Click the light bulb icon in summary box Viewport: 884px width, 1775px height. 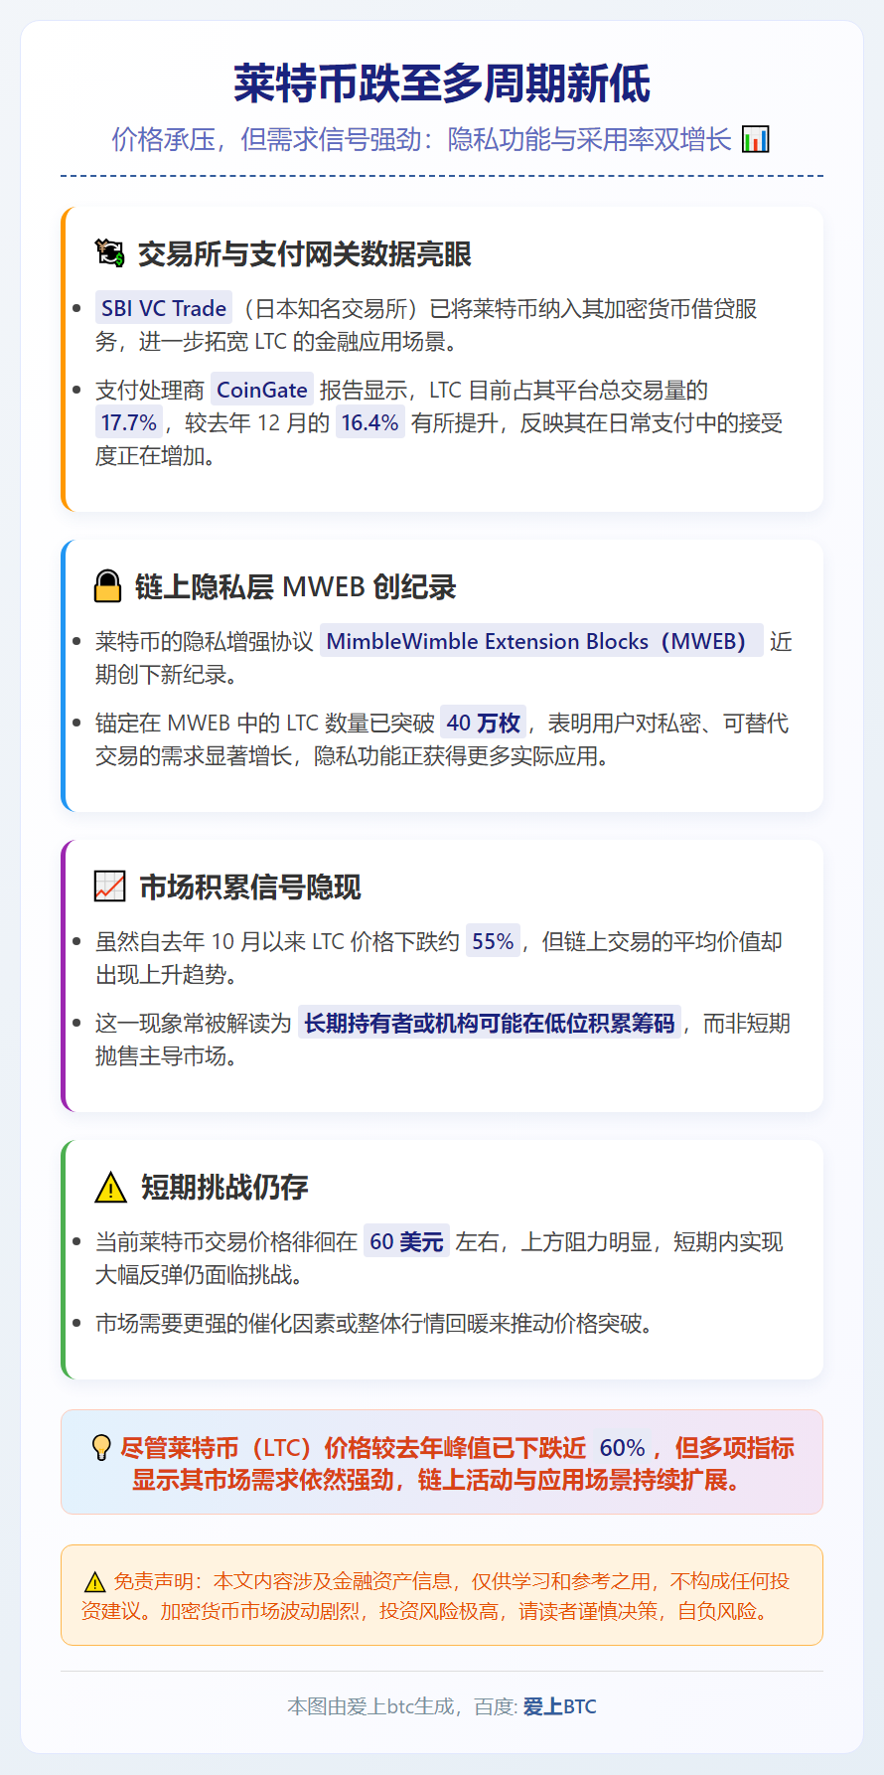coord(101,1447)
